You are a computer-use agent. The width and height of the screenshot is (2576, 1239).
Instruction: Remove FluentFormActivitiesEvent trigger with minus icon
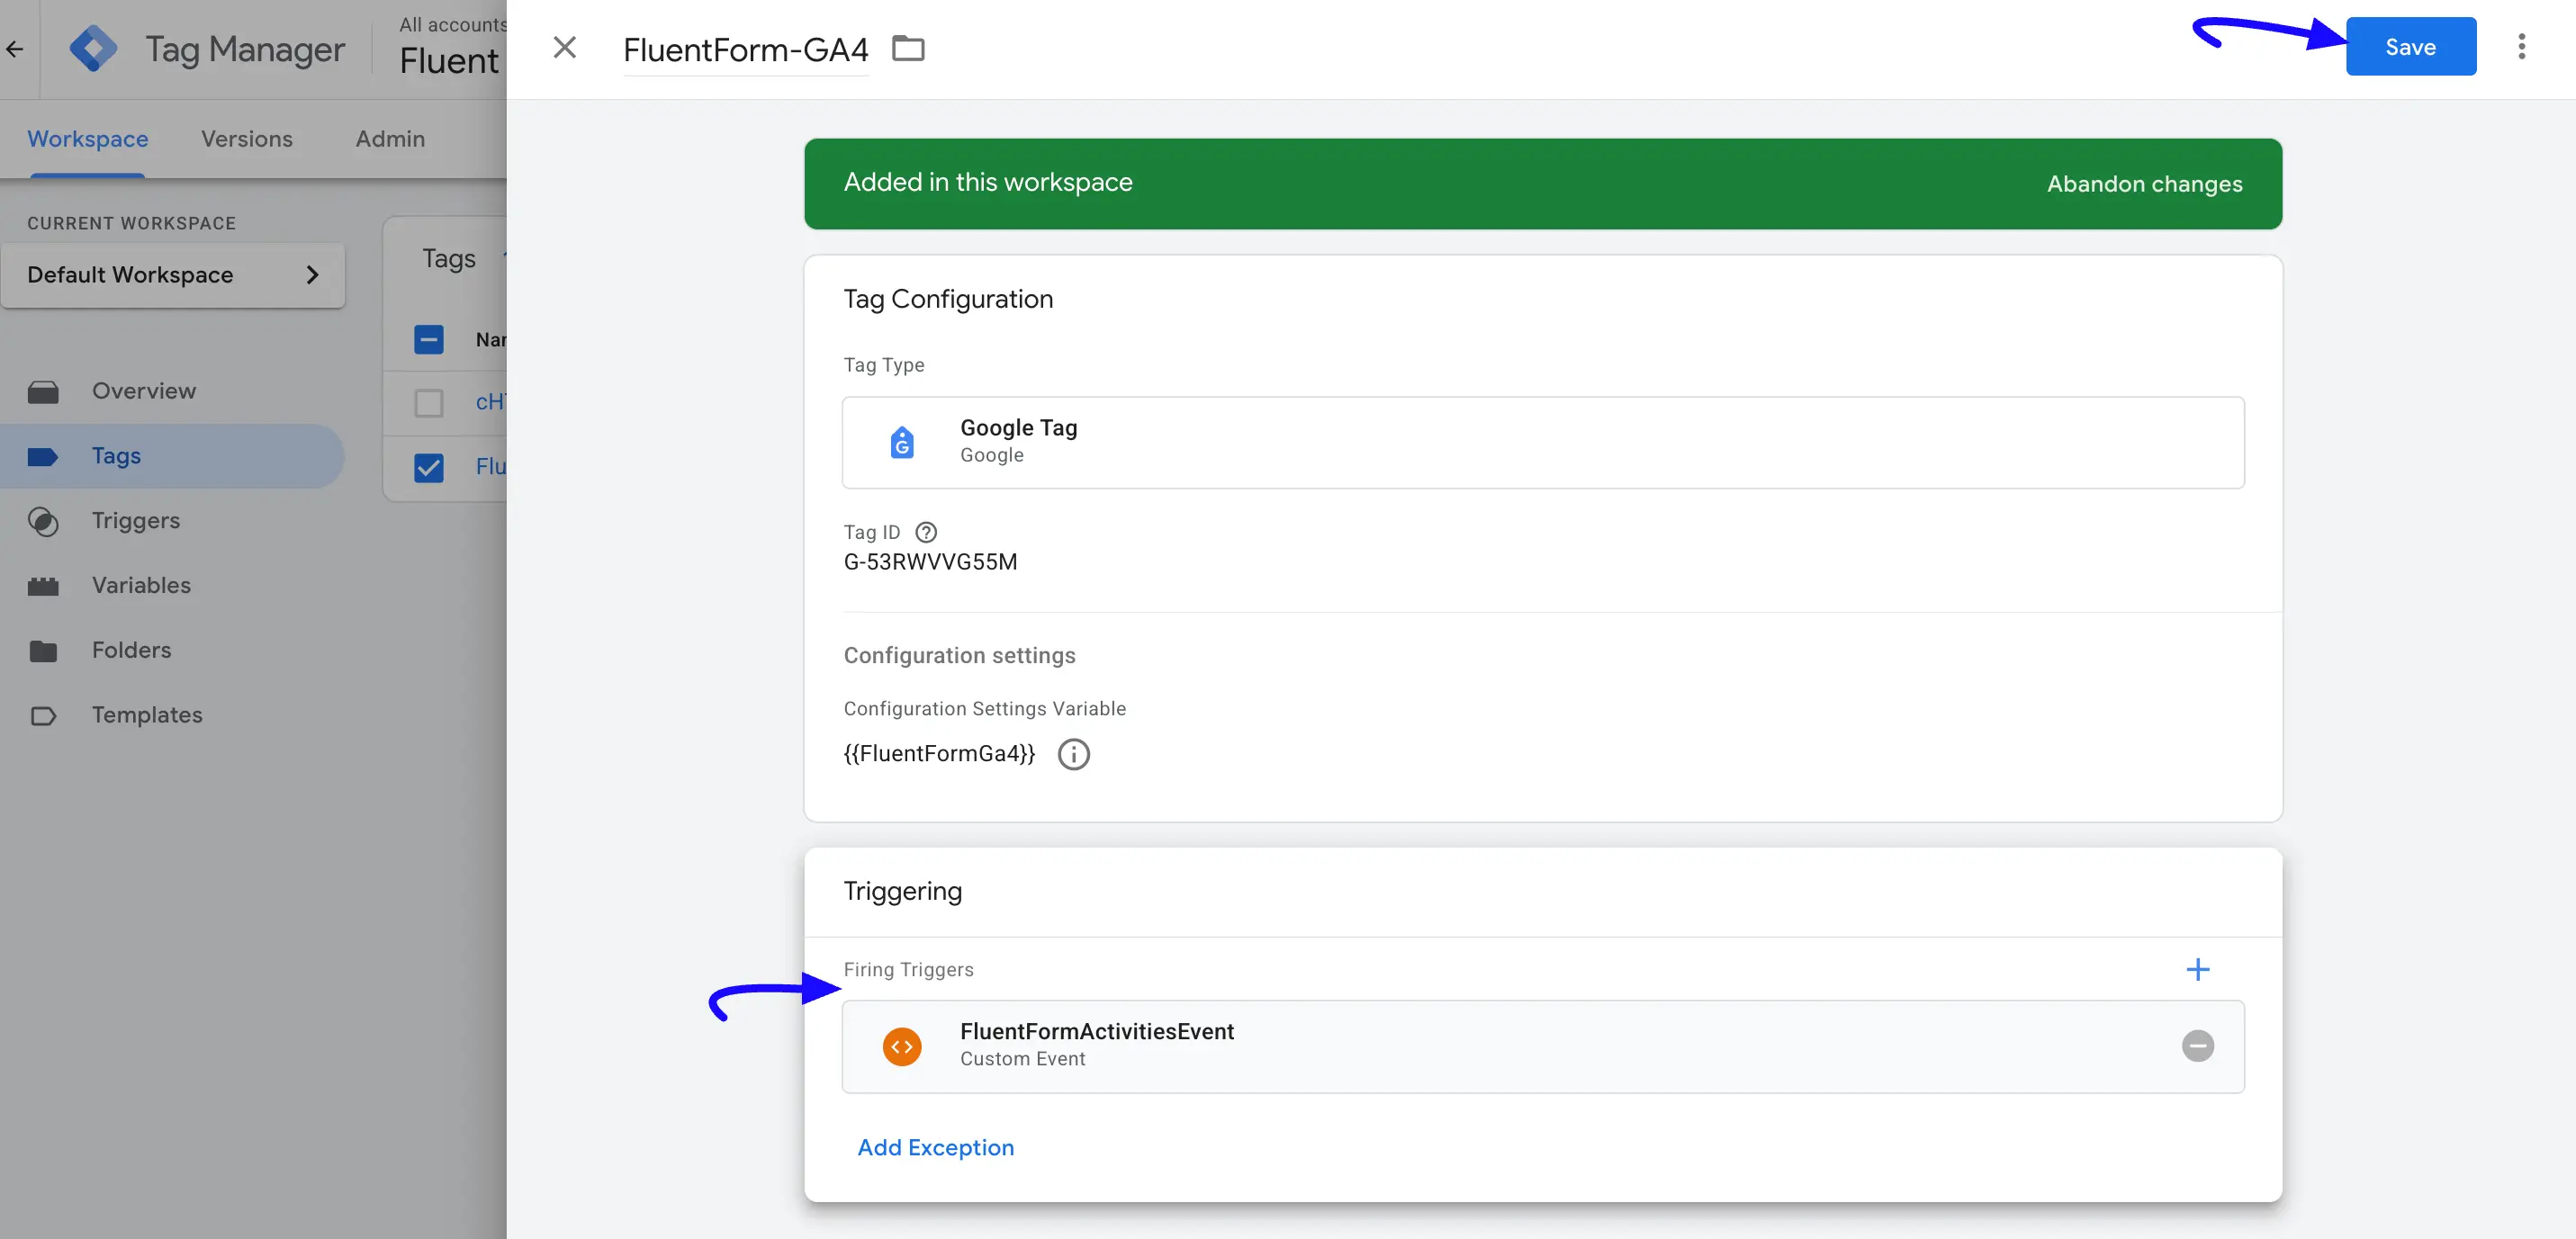(2197, 1046)
